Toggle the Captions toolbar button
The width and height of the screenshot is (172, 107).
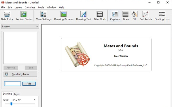115,16
